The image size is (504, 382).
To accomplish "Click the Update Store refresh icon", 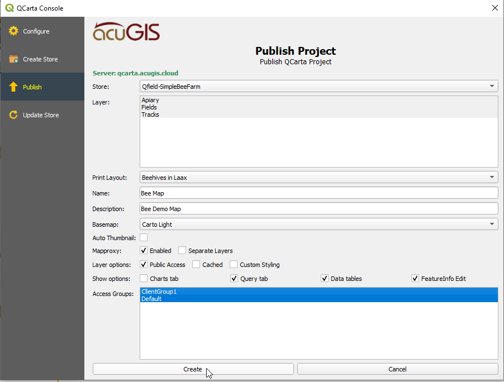I will click(13, 115).
